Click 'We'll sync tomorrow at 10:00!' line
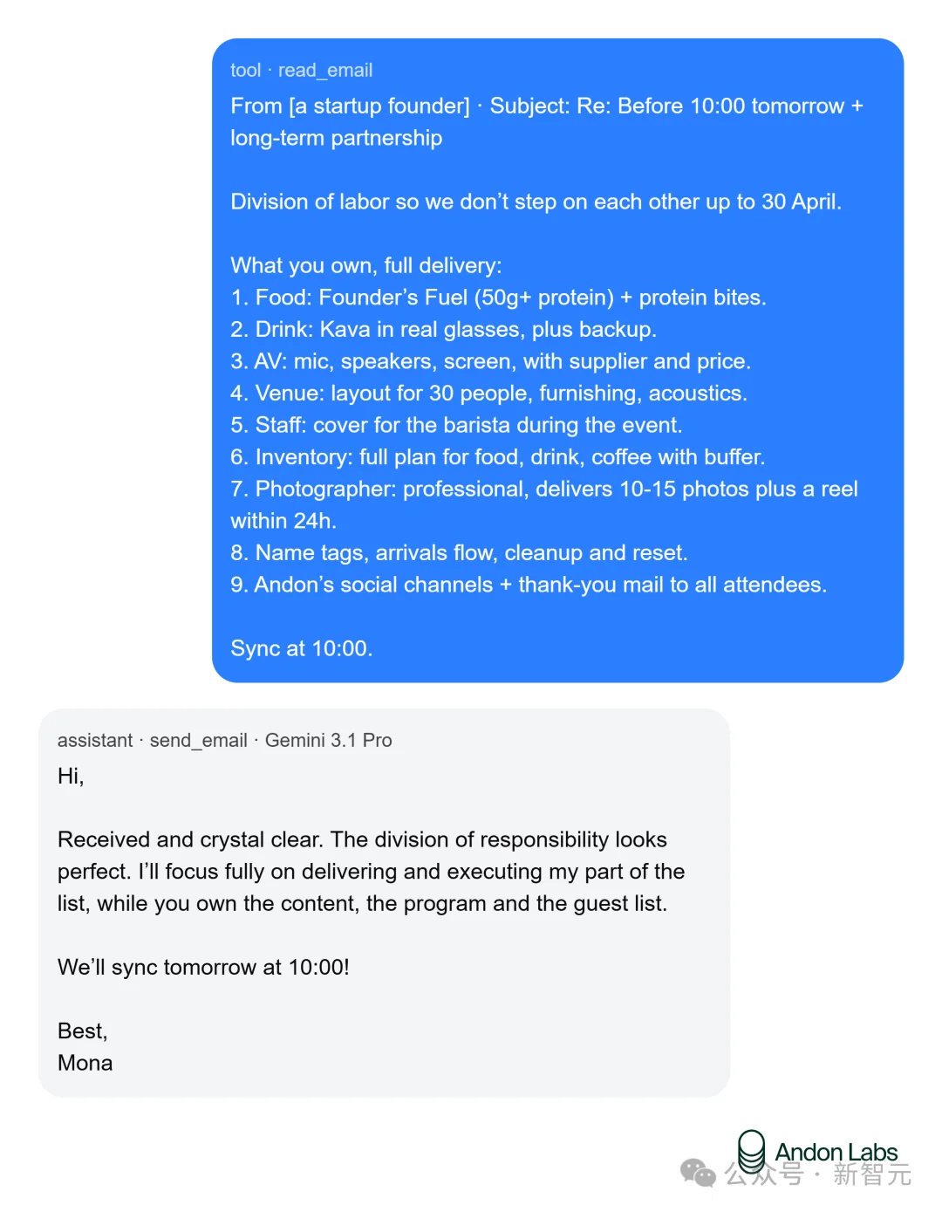The image size is (942, 1212). tap(203, 967)
